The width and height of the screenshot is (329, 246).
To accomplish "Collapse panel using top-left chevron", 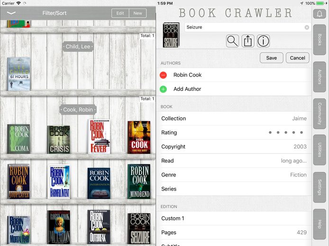I will (x=11, y=13).
